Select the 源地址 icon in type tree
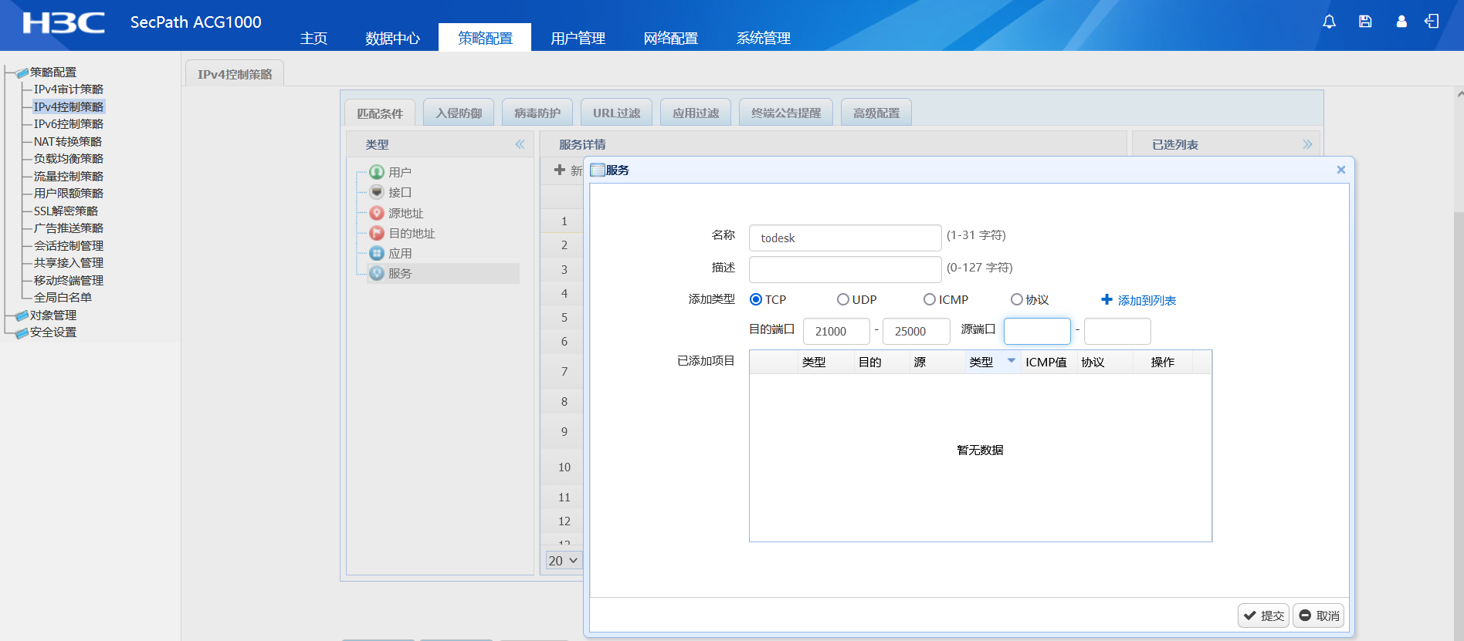The image size is (1464, 641). coord(377,213)
